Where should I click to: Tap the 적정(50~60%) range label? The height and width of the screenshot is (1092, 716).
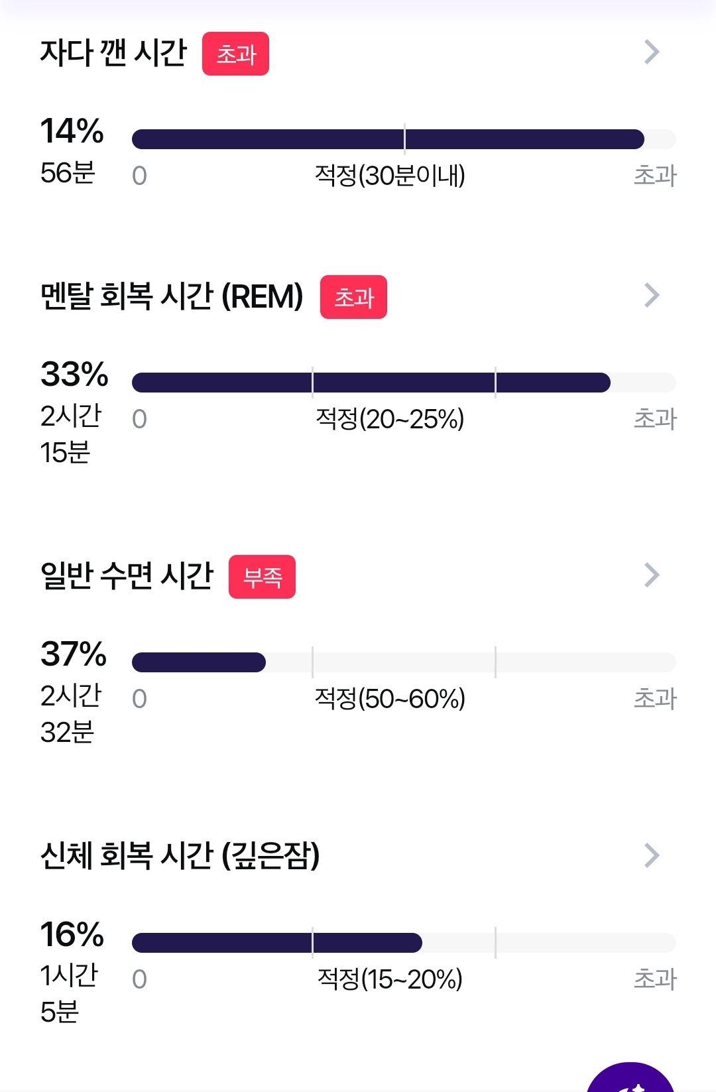click(390, 699)
